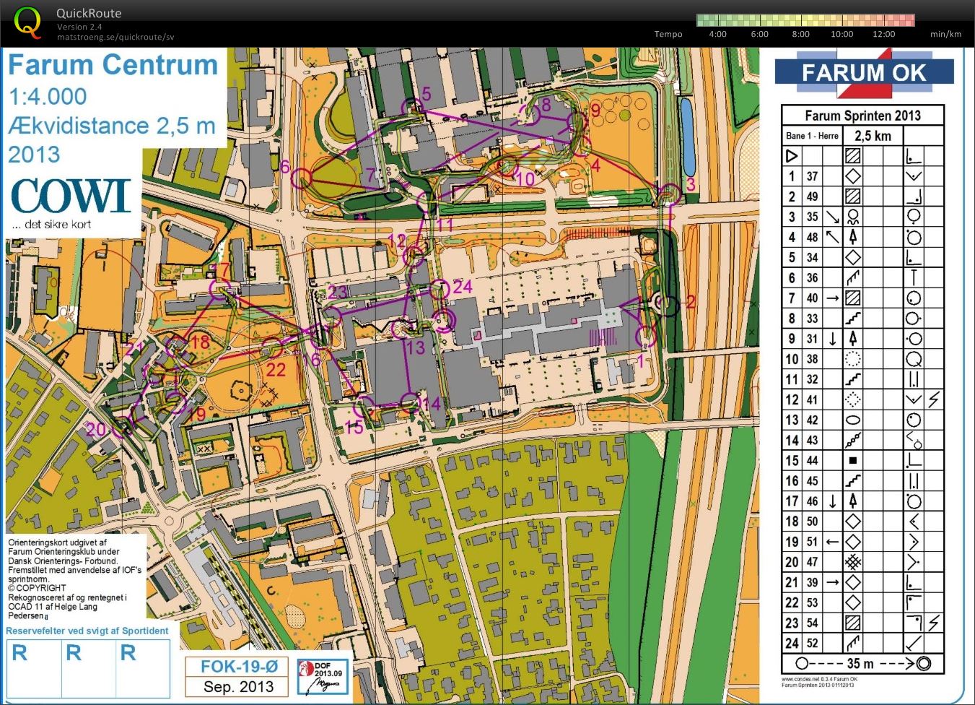Click the min/km unit label
975x705 pixels.
point(945,34)
